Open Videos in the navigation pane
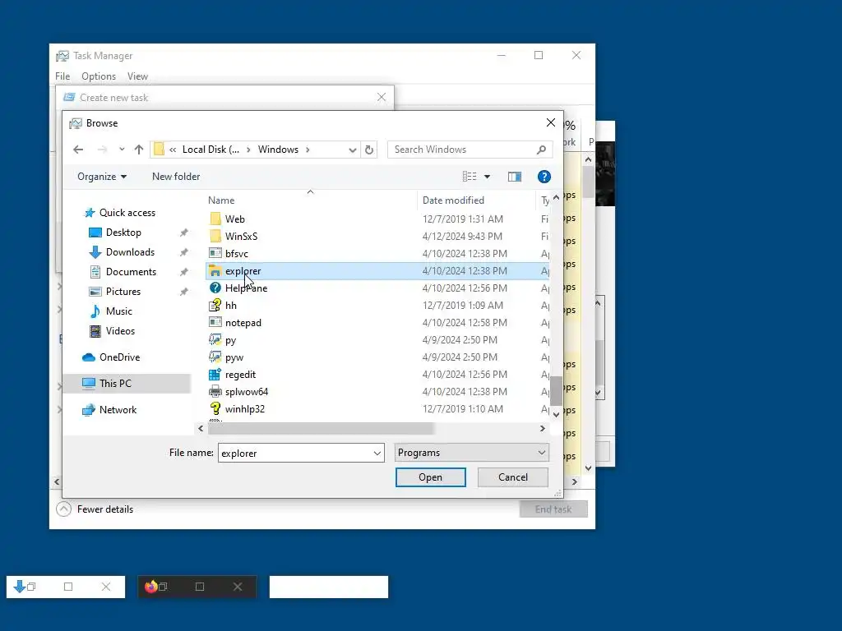The height and width of the screenshot is (631, 842). pos(120,331)
